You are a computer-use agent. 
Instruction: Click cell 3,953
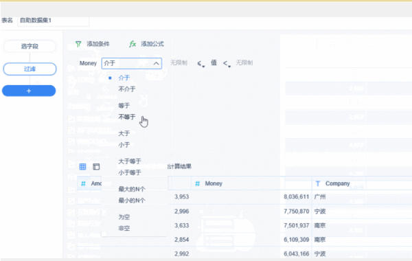pyautogui.click(x=181, y=197)
